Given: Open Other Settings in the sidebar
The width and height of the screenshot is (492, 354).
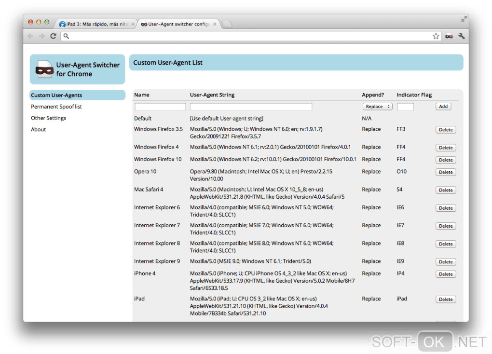Looking at the screenshot, I should [x=48, y=118].
